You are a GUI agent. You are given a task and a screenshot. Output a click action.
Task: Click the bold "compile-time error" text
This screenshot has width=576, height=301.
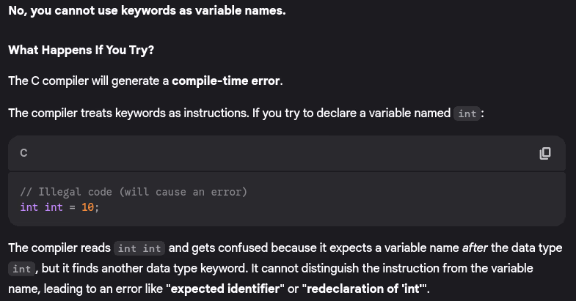pyautogui.click(x=226, y=81)
